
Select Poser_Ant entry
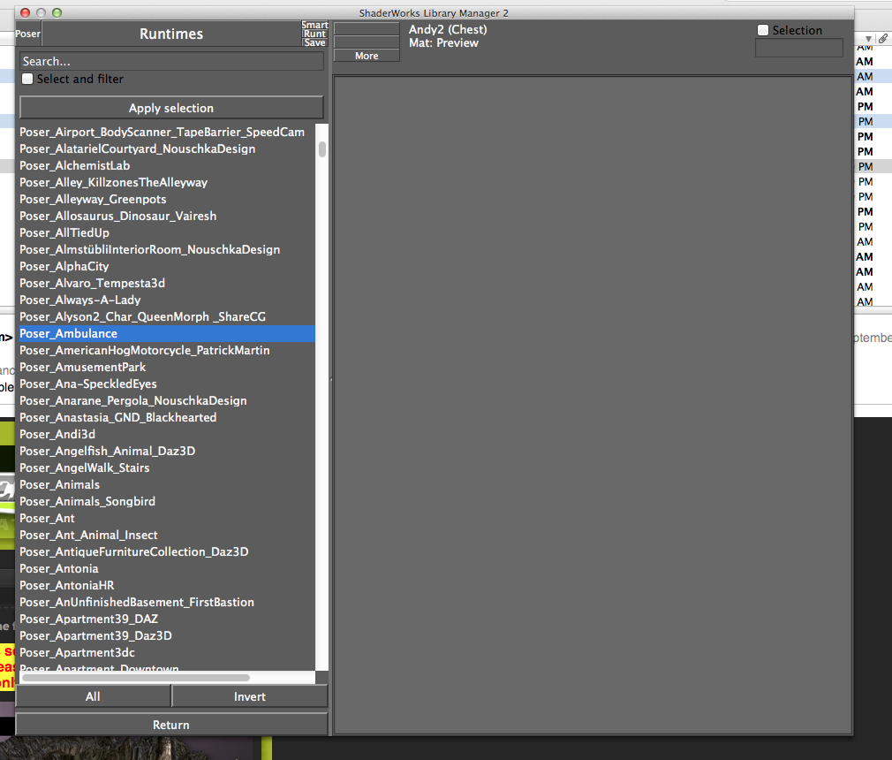pos(167,518)
